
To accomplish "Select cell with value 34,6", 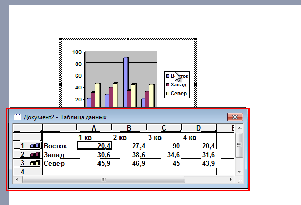I will (164, 155).
